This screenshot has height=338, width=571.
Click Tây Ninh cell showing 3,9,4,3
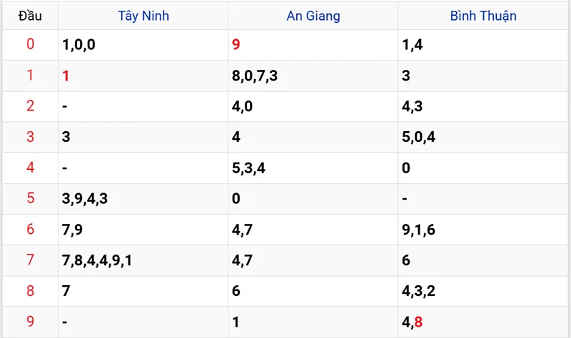click(85, 198)
